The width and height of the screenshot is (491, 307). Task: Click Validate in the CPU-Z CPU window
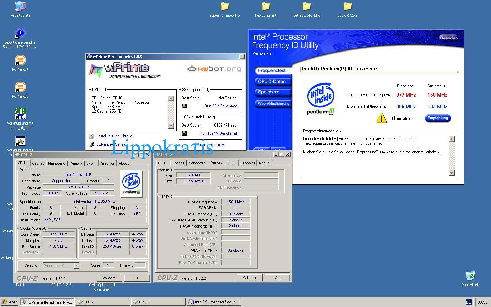coord(109,278)
